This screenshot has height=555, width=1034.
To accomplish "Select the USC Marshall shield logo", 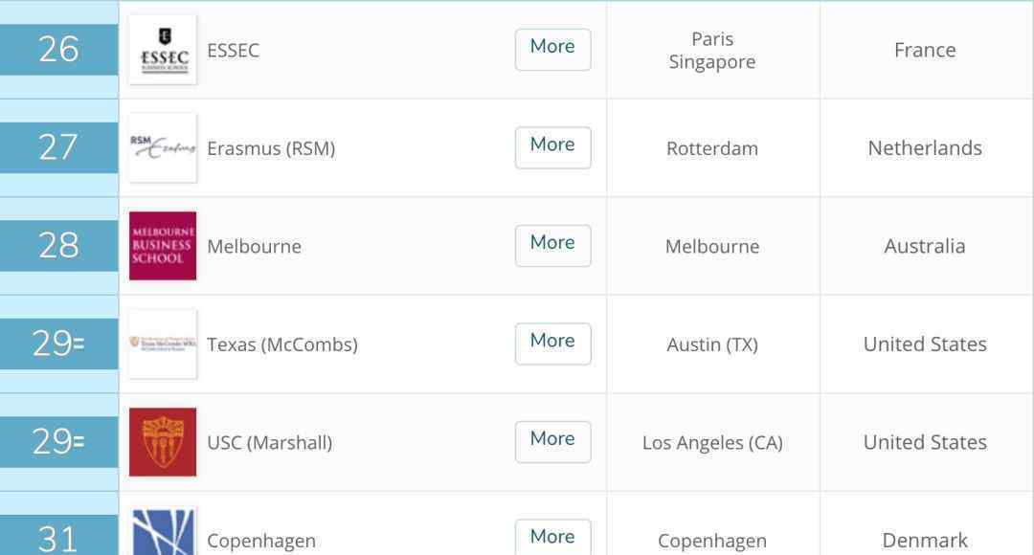I will click(x=163, y=442).
